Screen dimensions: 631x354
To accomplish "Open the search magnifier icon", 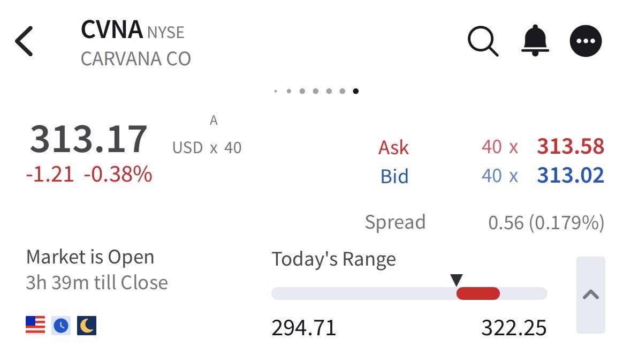I will [x=483, y=41].
